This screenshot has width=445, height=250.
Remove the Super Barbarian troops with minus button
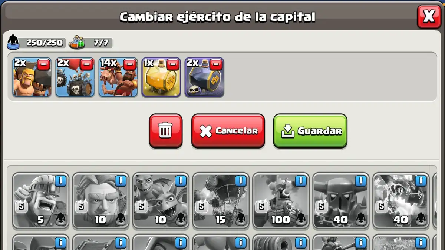tap(44, 64)
